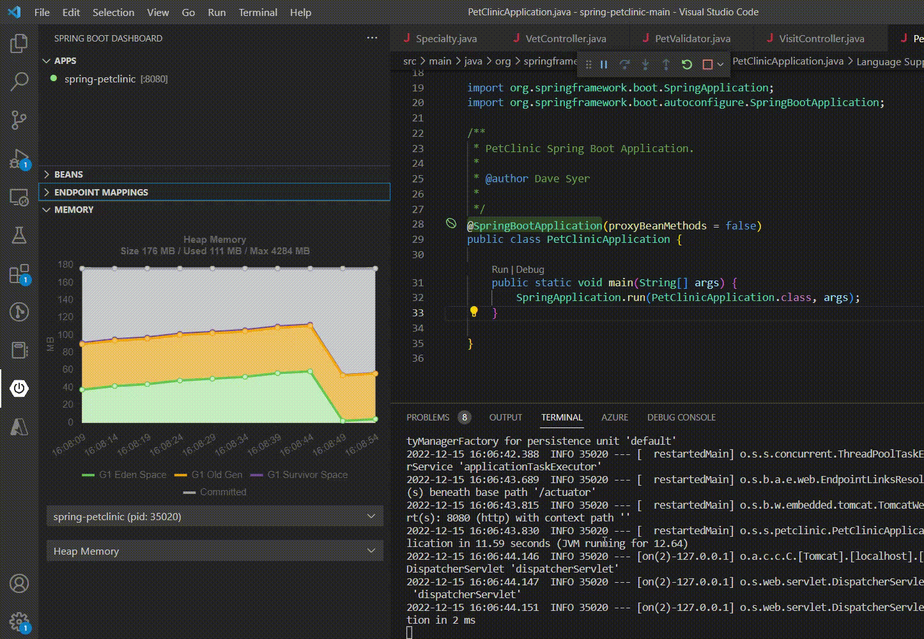Open the Extensions view icon
This screenshot has width=924, height=639.
coord(19,275)
